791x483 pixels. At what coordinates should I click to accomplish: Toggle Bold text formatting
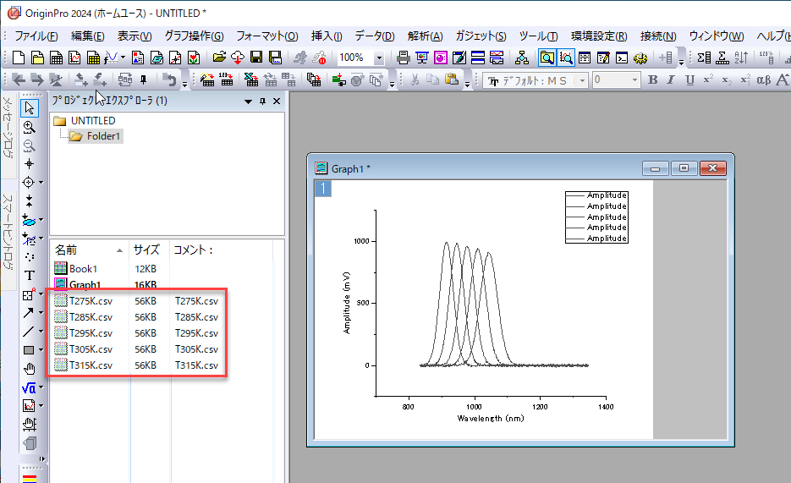coord(652,80)
